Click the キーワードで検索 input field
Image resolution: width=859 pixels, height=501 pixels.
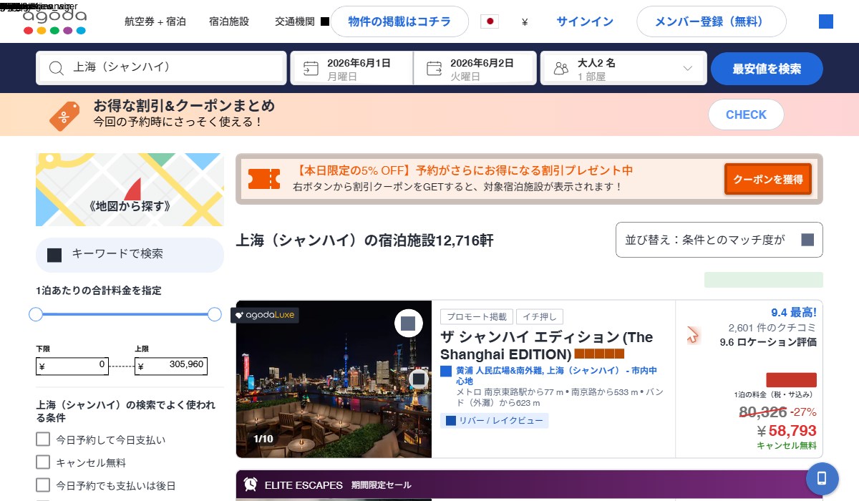click(130, 255)
